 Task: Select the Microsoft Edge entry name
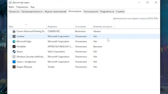point(24,42)
